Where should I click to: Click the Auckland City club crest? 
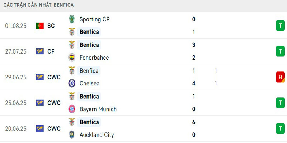click(x=72, y=135)
